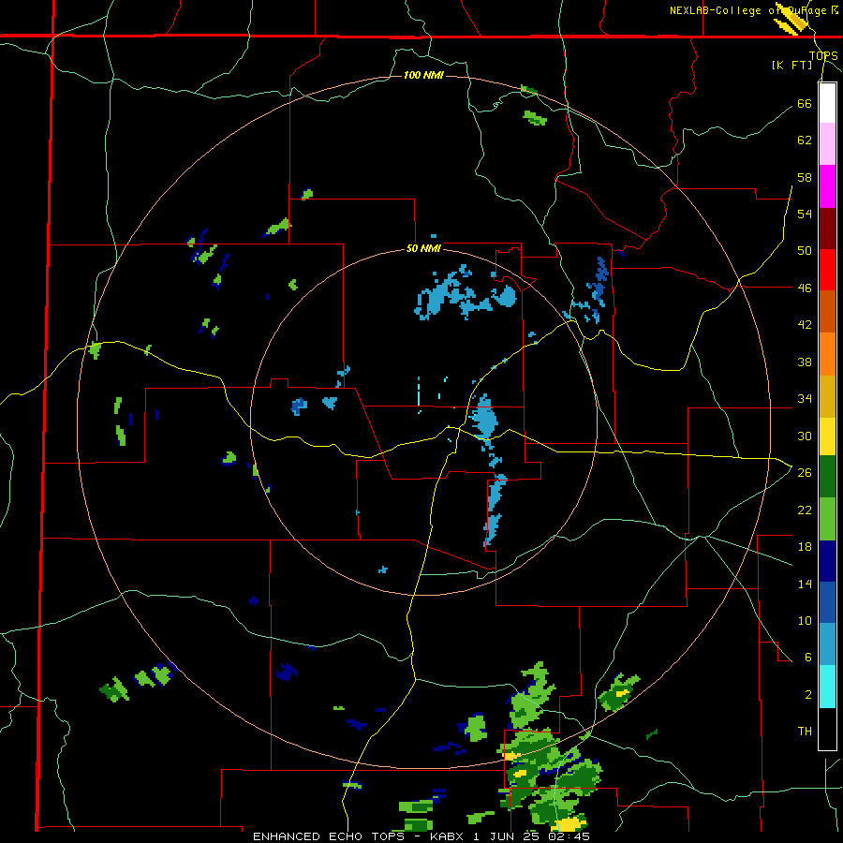
Task: Select the light pink legend swatch
Action: point(827,143)
